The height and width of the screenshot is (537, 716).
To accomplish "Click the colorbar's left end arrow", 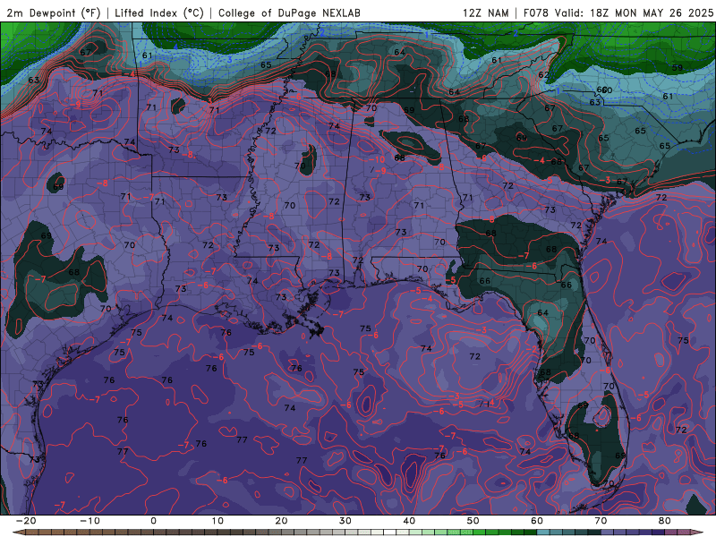I will point(18,533).
